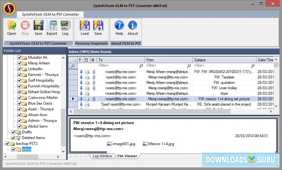The width and height of the screenshot is (282, 170).
Task: Toggle the Inbox folder checkbox
Action: pyautogui.click(x=13, y=150)
